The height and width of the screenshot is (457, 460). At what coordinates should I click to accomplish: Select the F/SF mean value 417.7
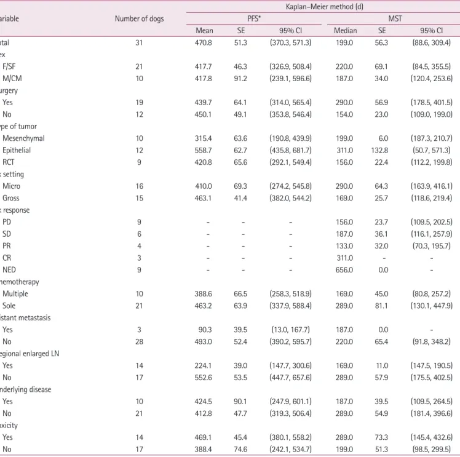click(x=204, y=66)
